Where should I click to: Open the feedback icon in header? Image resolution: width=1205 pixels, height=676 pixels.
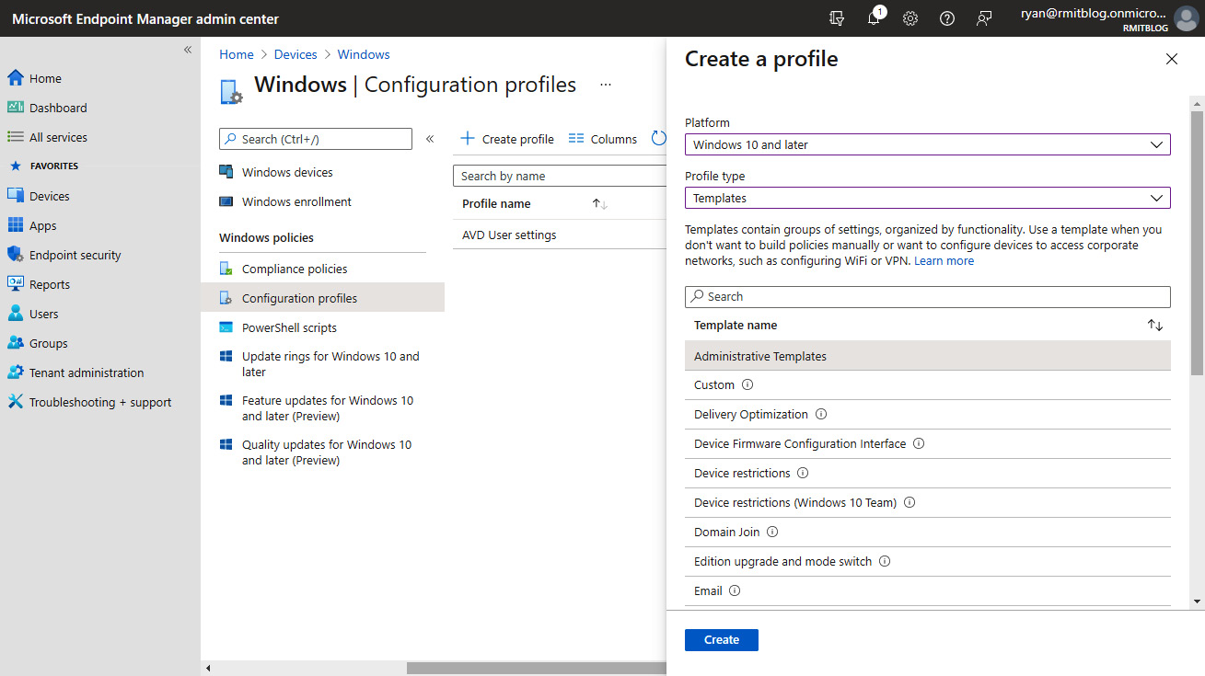[984, 18]
